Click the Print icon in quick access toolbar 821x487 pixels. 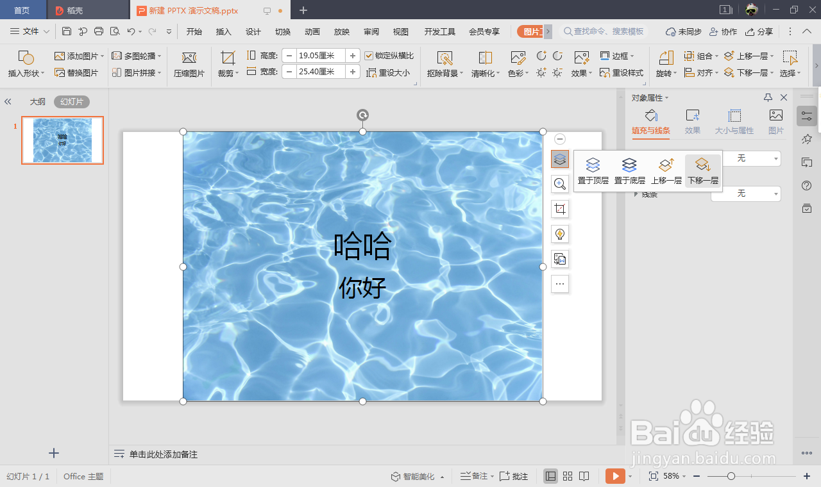coord(99,31)
